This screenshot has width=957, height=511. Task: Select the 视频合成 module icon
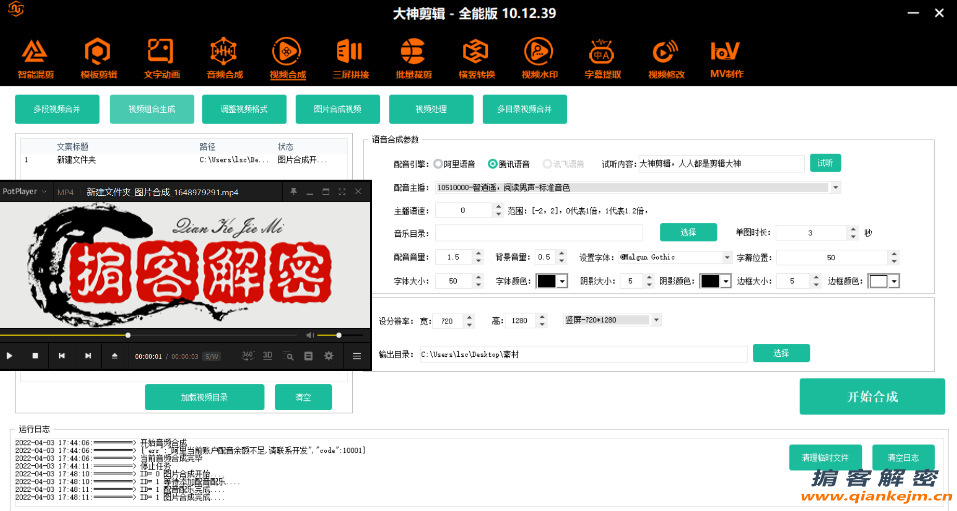tap(287, 58)
